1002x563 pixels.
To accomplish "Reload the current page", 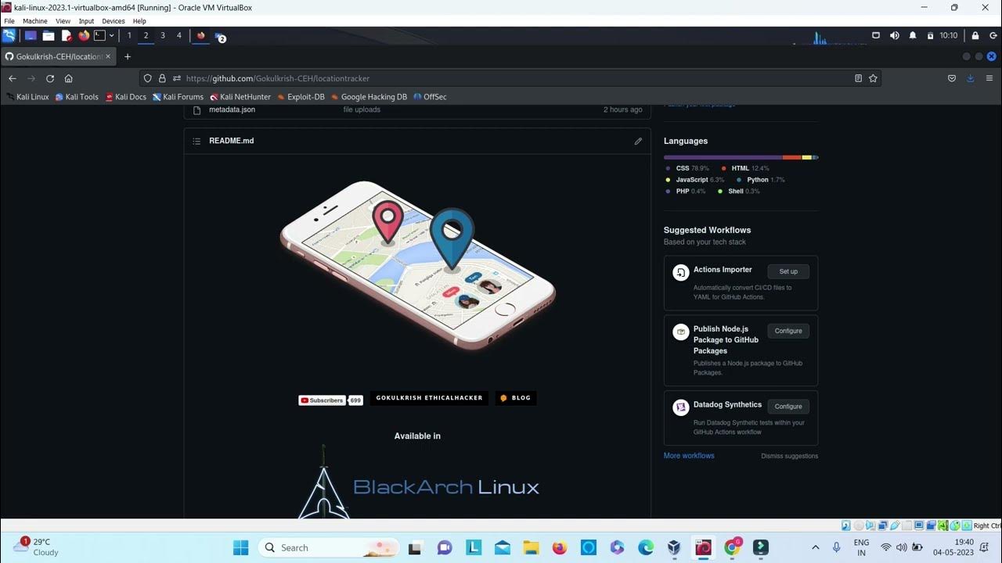I will pyautogui.click(x=50, y=78).
